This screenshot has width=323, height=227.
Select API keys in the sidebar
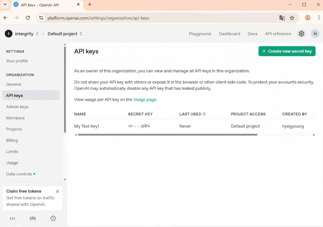(31, 95)
